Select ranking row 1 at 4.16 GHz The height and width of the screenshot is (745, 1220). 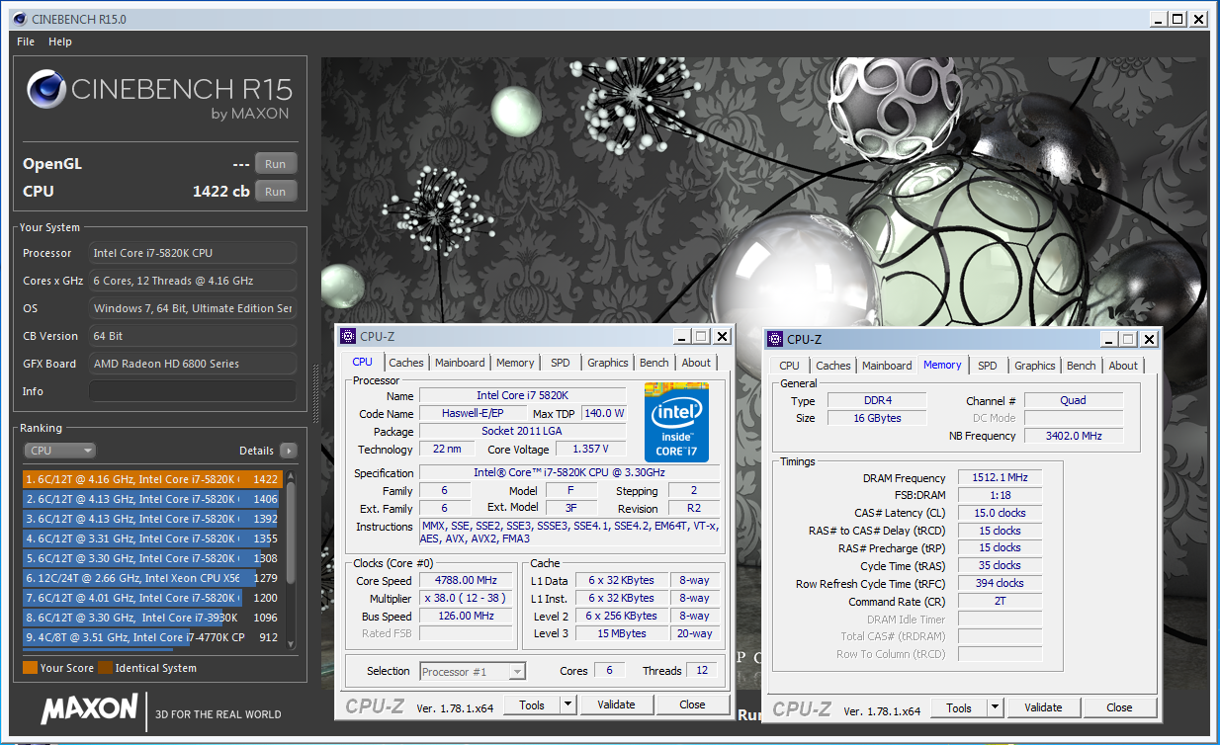pyautogui.click(x=152, y=479)
